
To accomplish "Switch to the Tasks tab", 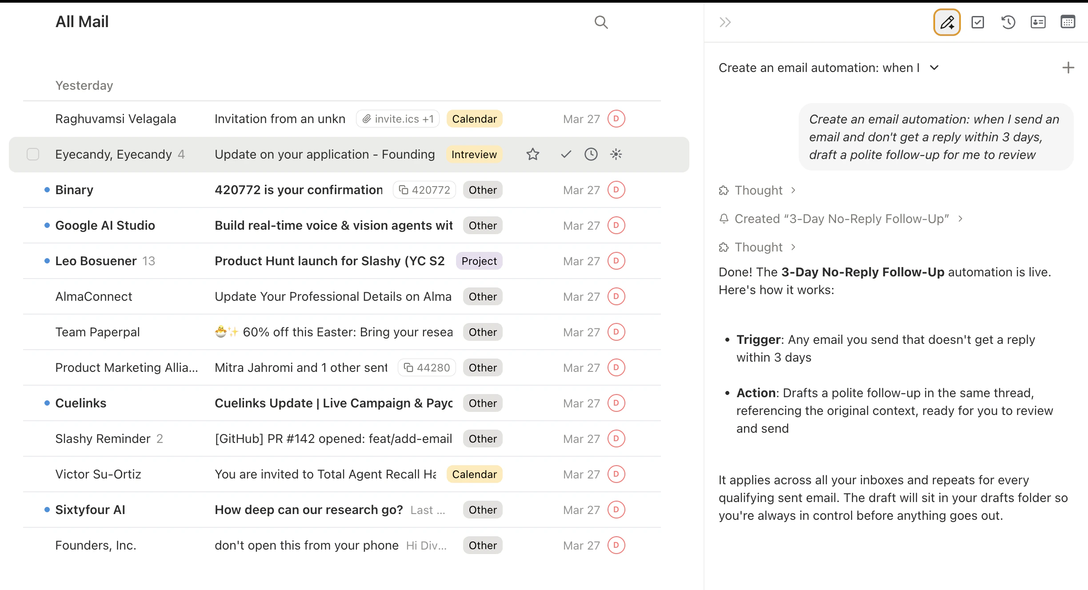I will 977,22.
